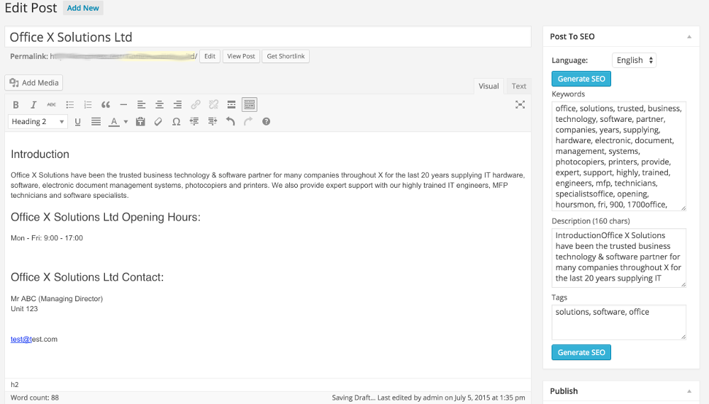Image resolution: width=709 pixels, height=404 pixels.
Task: Click into the post title field
Action: click(268, 37)
